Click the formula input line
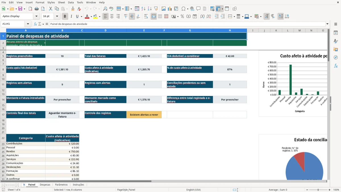 pyautogui.click(x=187, y=24)
